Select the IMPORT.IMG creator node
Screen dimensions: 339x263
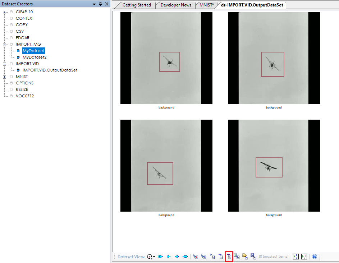pyautogui.click(x=28, y=44)
